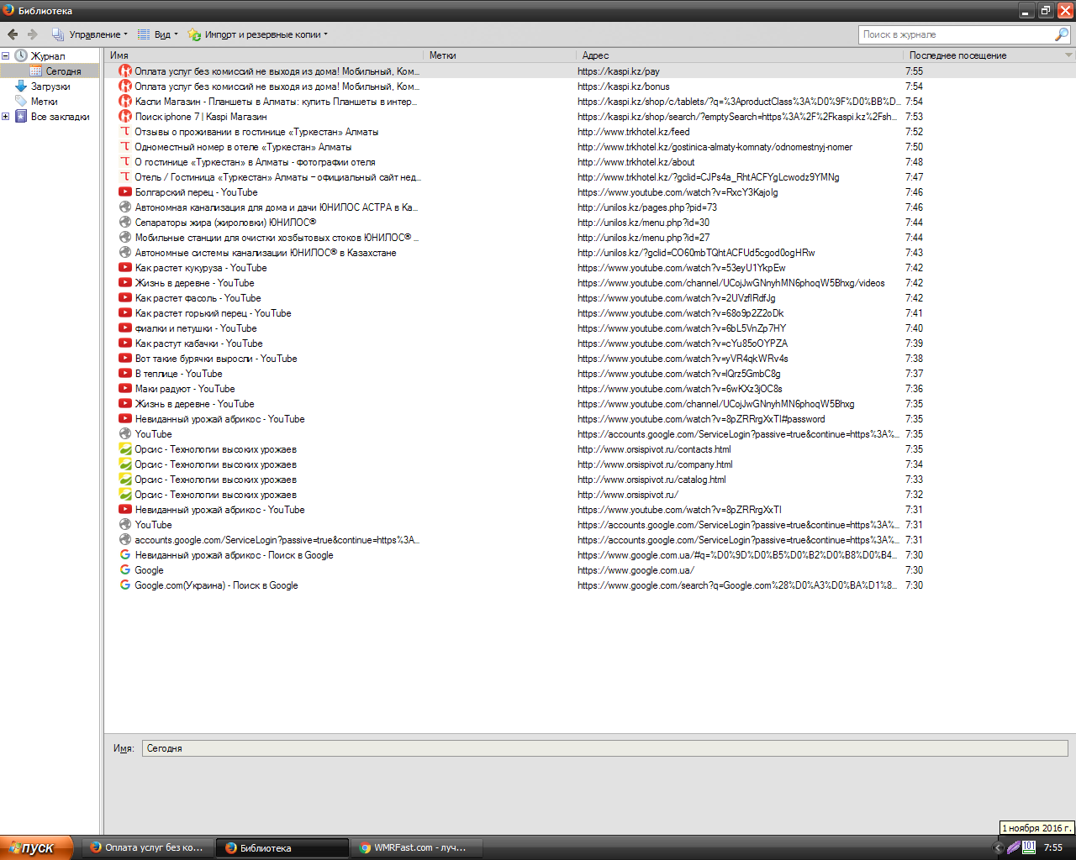
Task: Click the www.trkhotel.kz/about address cell
Action: click(x=636, y=162)
